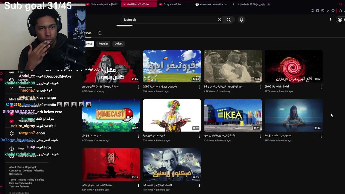345x194 pixels.
Task: Switch to elon musk networth tab
Action: point(212,4)
